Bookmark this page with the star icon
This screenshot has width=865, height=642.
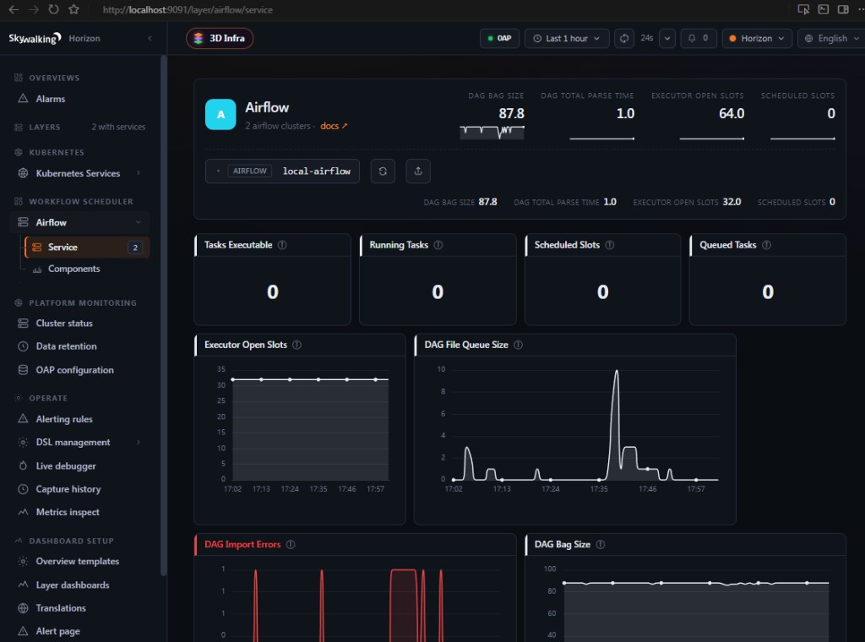click(73, 9)
